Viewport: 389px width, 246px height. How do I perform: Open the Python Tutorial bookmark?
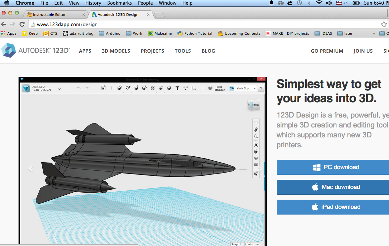(x=195, y=33)
